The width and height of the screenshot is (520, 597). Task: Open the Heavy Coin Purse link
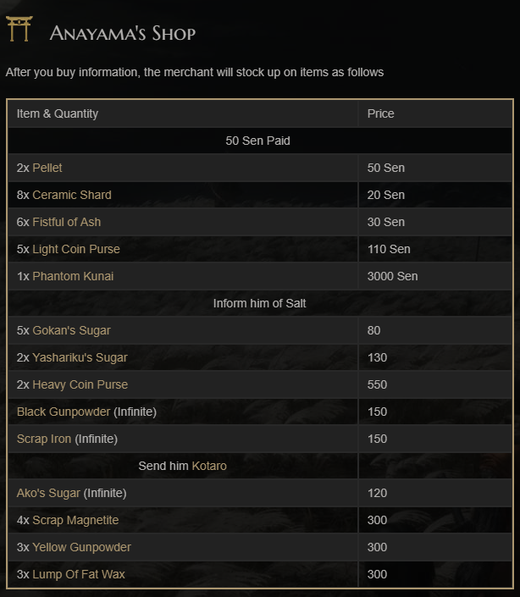point(80,384)
